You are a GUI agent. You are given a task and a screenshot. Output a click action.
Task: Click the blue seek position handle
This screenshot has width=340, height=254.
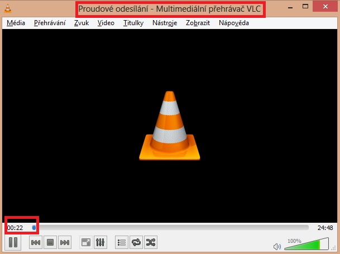coord(34,228)
